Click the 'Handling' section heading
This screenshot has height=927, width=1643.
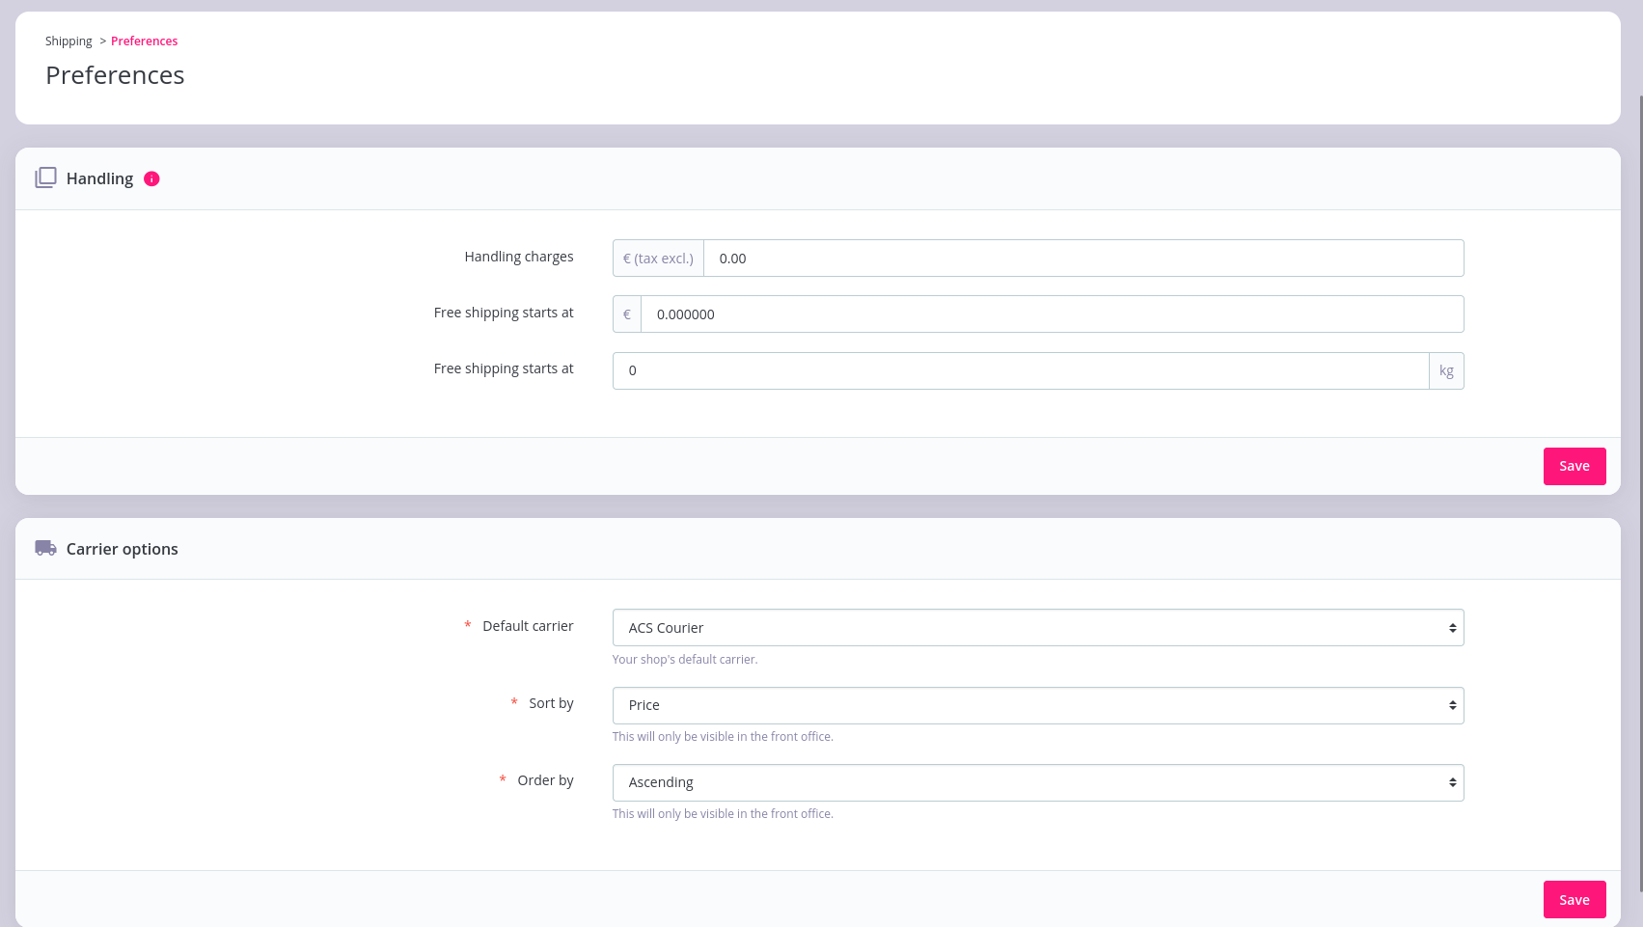(99, 178)
